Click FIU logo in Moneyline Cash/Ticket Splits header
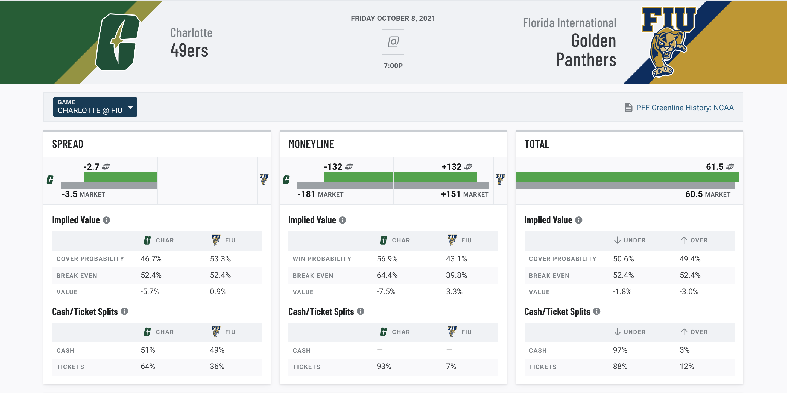The height and width of the screenshot is (393, 787). [452, 332]
